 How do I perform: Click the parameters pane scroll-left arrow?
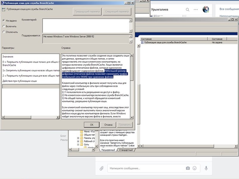click(x=3, y=117)
